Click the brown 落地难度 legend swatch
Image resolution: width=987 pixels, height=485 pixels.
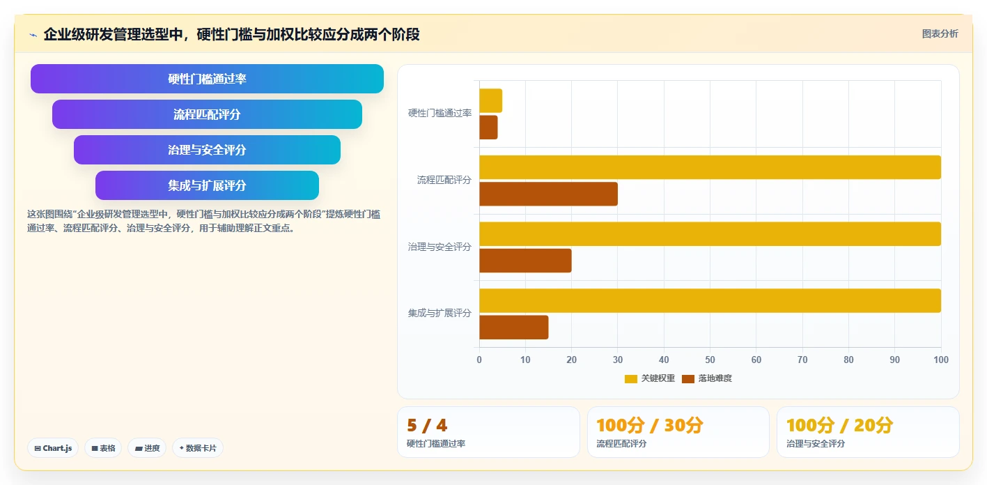[x=688, y=378]
